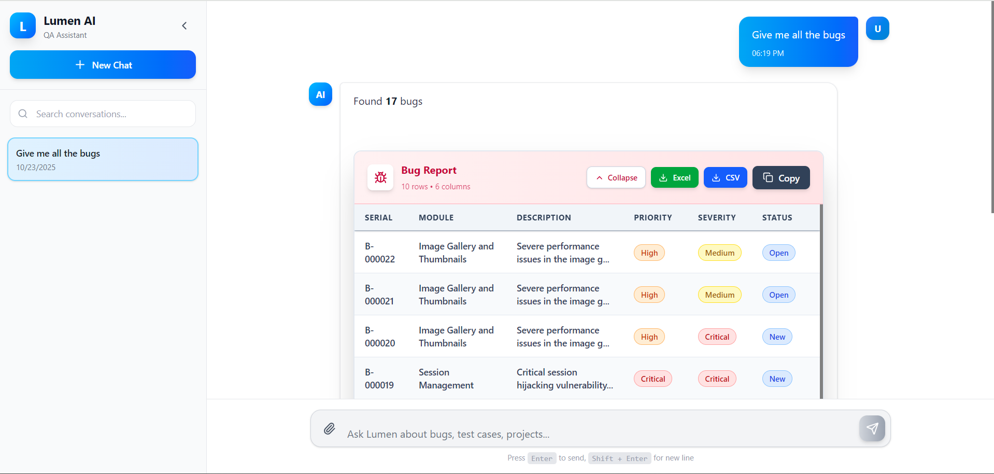This screenshot has width=994, height=474.
Task: Select serial B-000021 cell
Action: point(380,295)
